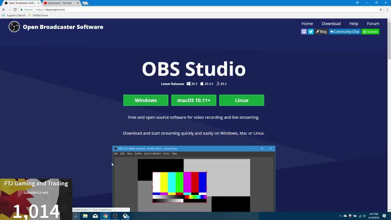The image size is (391, 220).
Task: Click the Windows 21.1 release link
Action: [x=192, y=84]
